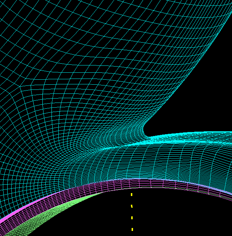
Task: Click black area right of yellow dashed line
Action: [181, 215]
